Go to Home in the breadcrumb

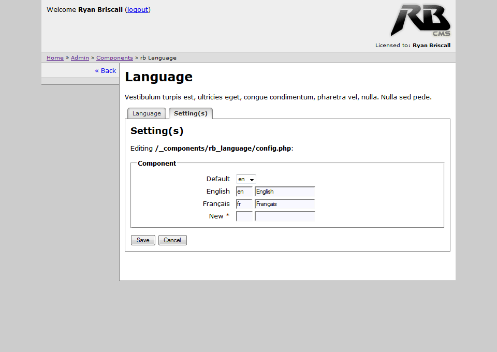pyautogui.click(x=55, y=58)
